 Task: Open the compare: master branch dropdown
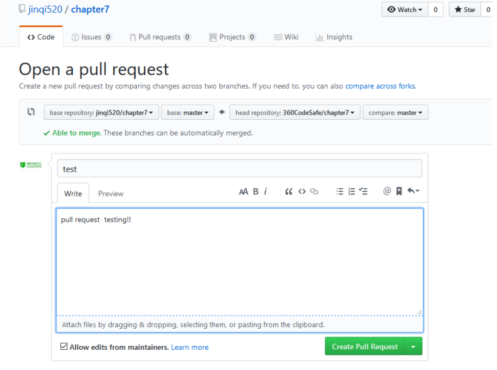(x=396, y=113)
